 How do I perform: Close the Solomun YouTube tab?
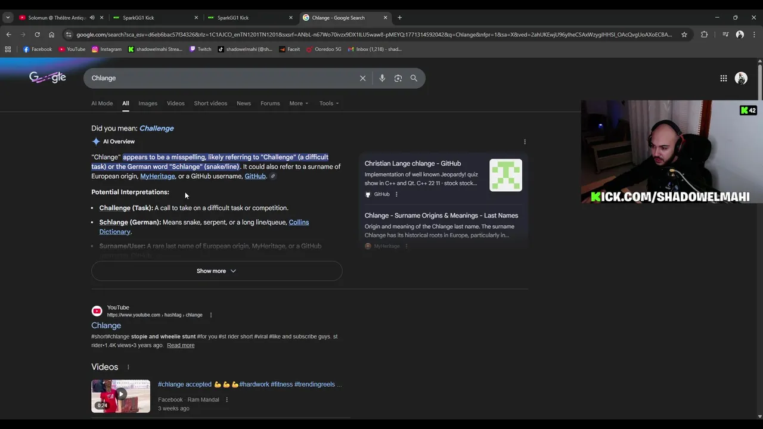click(102, 18)
